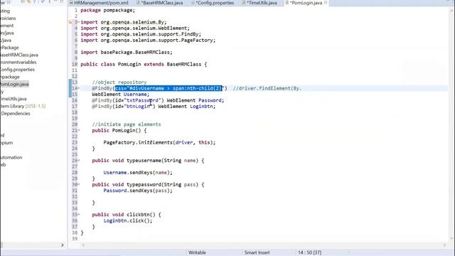Click the Writable status bar field
Image resolution: width=455 pixels, height=256 pixels.
(197, 253)
